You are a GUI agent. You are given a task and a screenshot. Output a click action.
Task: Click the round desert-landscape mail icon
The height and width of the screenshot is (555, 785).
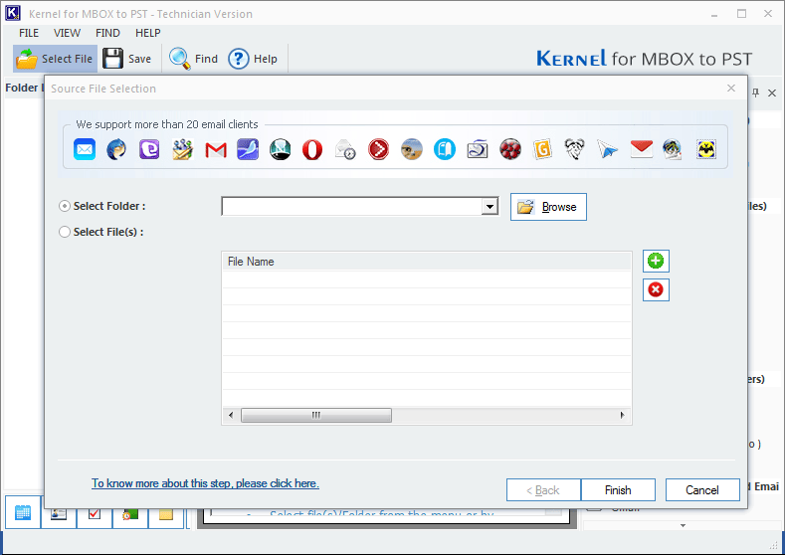(x=412, y=149)
